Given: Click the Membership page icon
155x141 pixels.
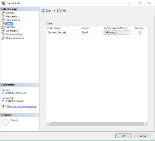Looking at the screenshot, I should (3, 16).
